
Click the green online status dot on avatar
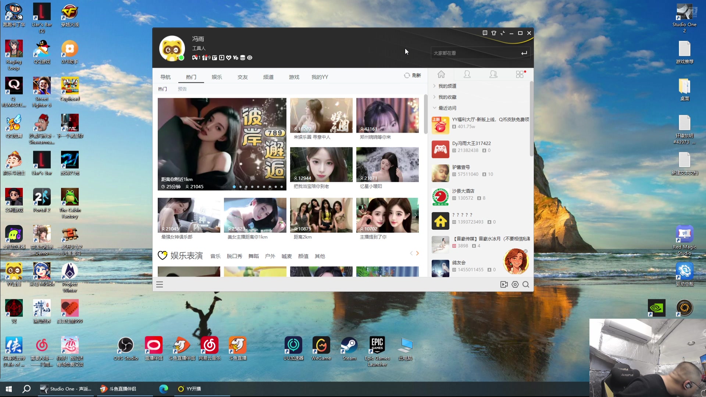[181, 58]
